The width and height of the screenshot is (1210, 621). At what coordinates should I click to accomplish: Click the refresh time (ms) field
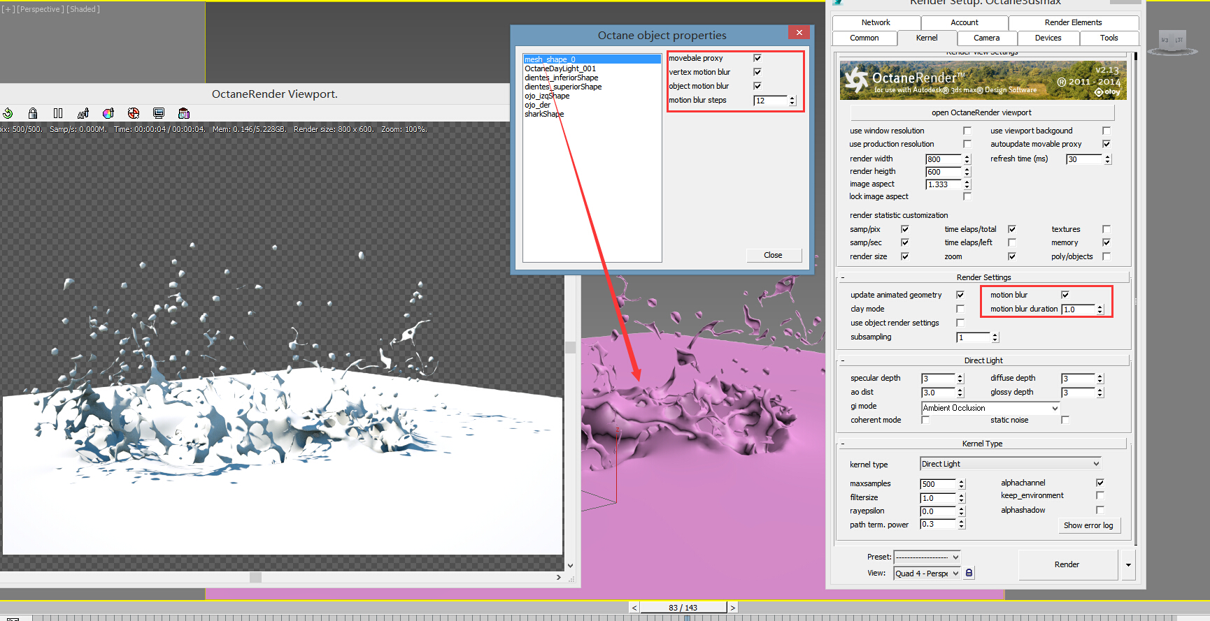[x=1084, y=159]
